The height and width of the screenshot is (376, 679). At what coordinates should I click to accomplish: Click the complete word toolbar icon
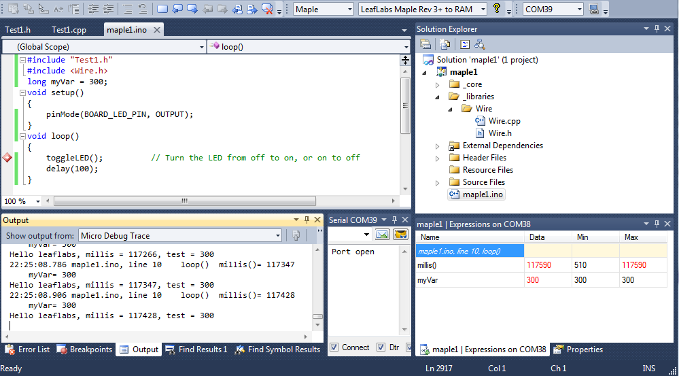click(58, 8)
